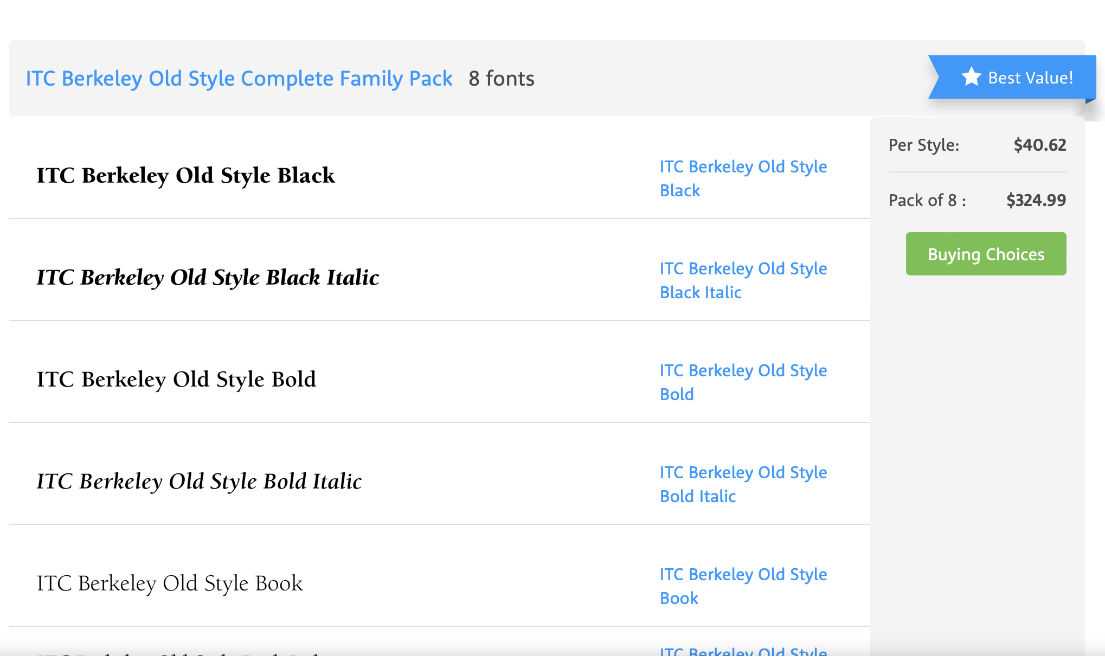This screenshot has height=668, width=1105.
Task: Select the Bold Italic font sample preview
Action: point(199,481)
